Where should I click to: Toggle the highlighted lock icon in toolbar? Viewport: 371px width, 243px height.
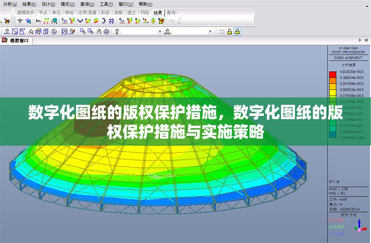click(237, 32)
